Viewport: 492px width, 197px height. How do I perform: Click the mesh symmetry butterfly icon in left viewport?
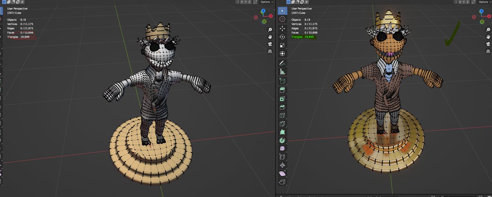pyautogui.click(x=237, y=2)
